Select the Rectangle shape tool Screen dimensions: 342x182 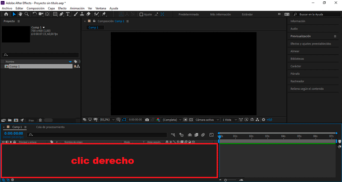pyautogui.click(x=55, y=14)
